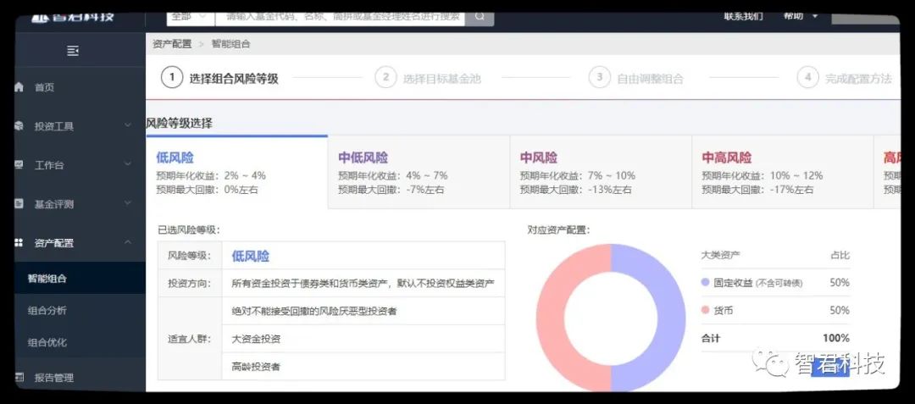Select the 中低风险 risk level tab
The image size is (915, 404).
419,173
